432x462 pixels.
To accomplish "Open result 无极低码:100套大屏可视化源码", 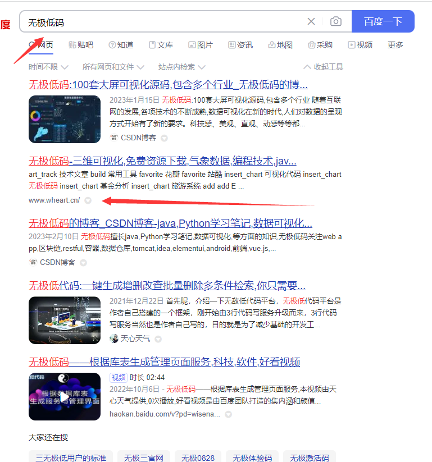I will 168,85.
